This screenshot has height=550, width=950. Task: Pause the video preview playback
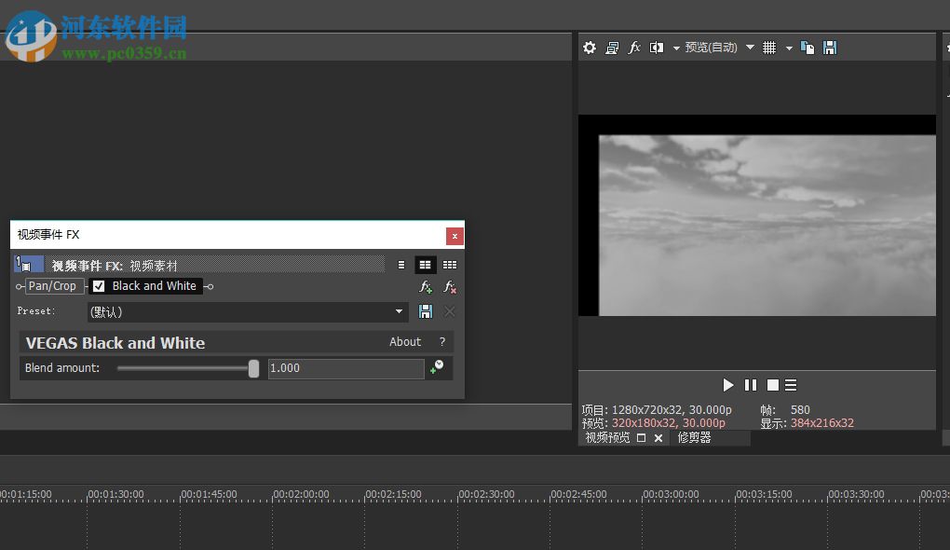[751, 385]
